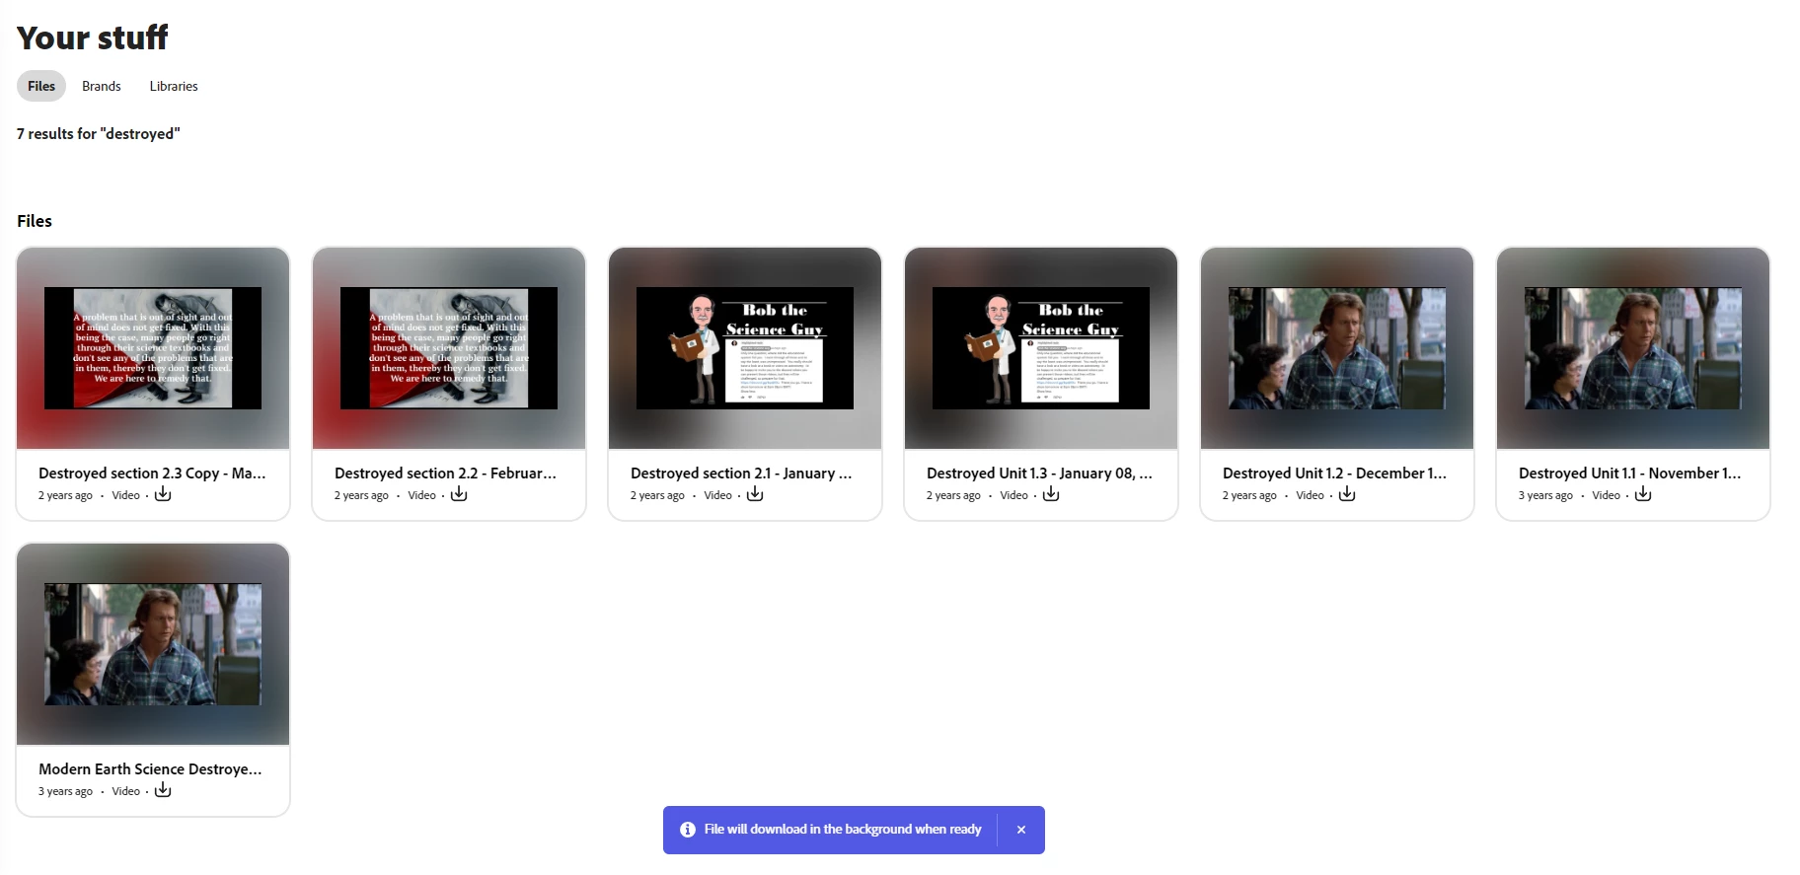Click 'Video' label under Modern Earth Science

(x=126, y=791)
